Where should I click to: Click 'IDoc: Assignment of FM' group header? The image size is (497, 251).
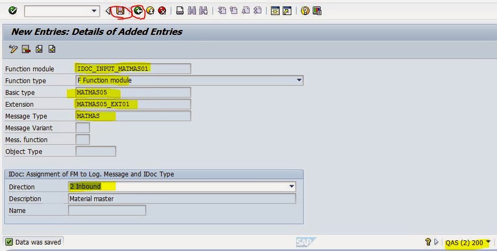pyautogui.click(x=91, y=174)
